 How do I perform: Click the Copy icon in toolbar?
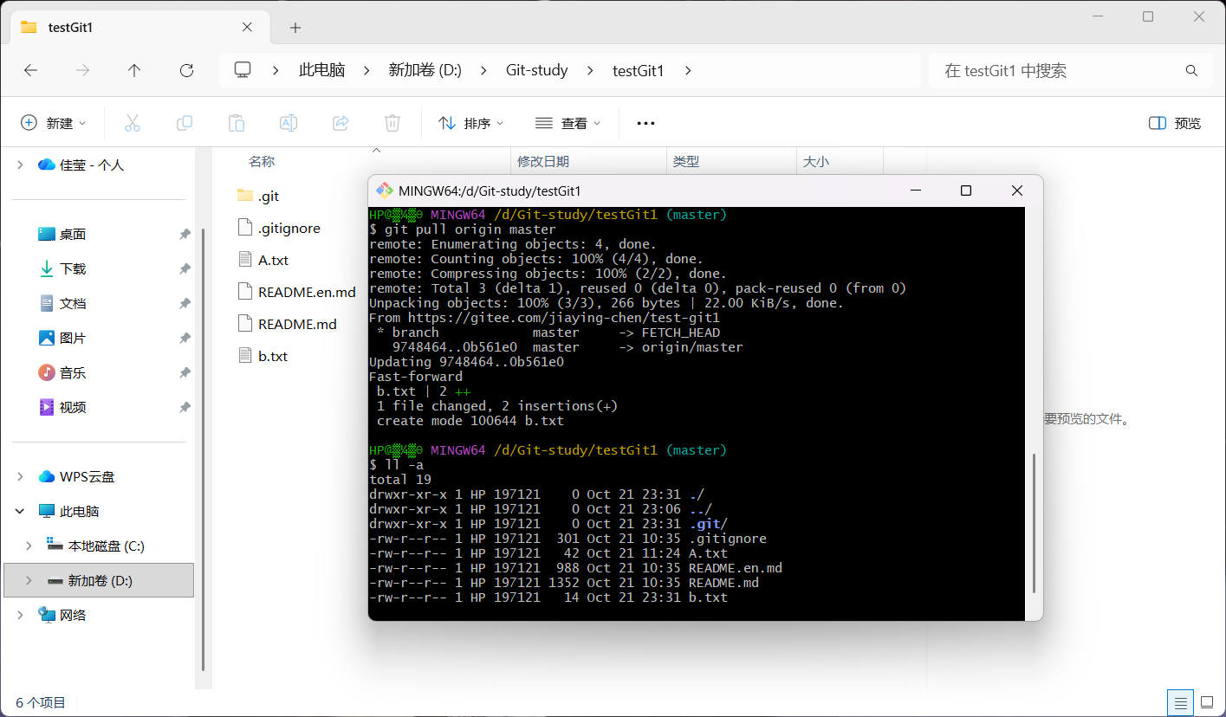point(185,123)
